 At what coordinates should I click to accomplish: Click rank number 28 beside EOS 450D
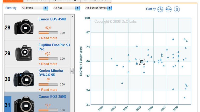(x=8, y=28)
